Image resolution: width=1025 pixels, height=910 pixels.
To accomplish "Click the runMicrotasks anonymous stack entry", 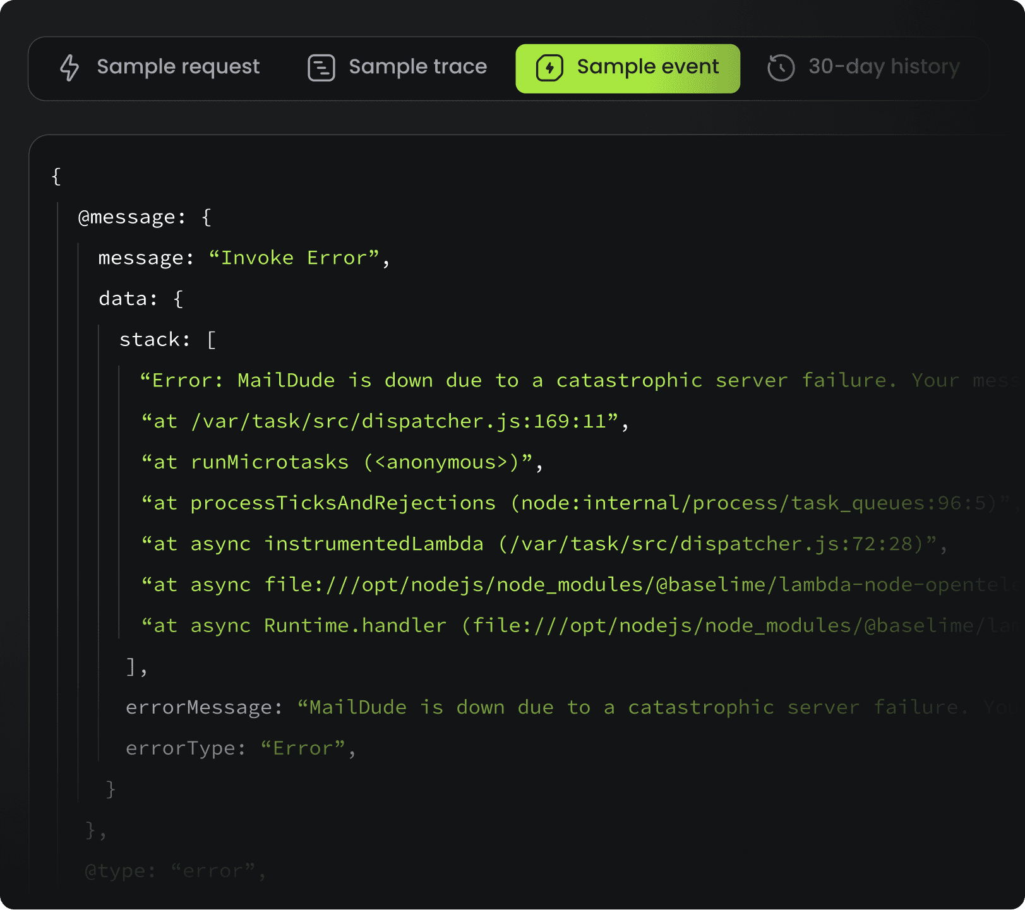I will (x=342, y=462).
